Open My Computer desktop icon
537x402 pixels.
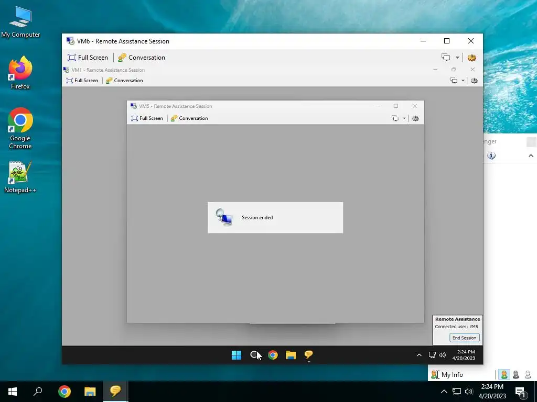[20, 22]
